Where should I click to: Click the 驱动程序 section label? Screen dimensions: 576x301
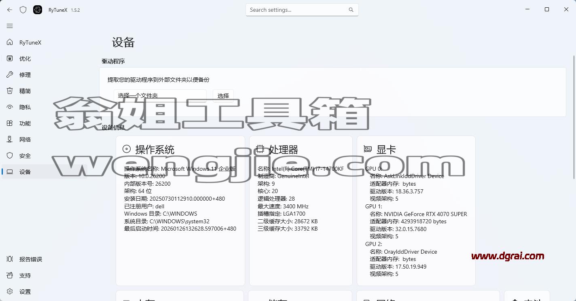tap(113, 61)
